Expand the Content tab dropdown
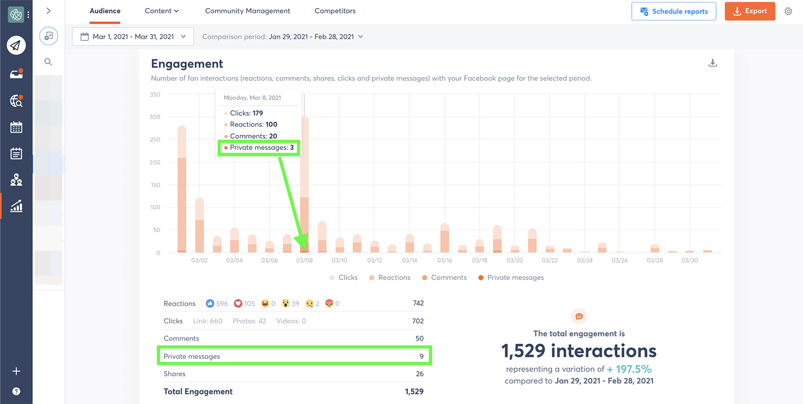 (x=162, y=11)
